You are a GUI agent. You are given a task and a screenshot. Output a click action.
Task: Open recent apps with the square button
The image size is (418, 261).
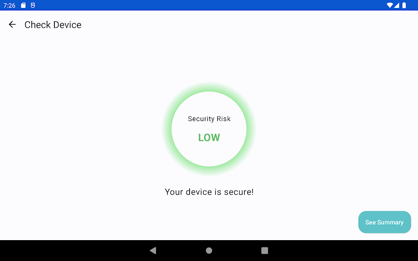[x=264, y=251]
